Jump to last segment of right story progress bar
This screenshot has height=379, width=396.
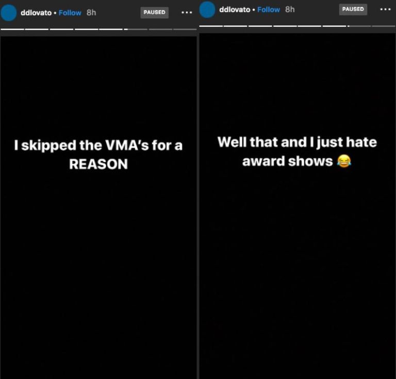(x=384, y=26)
